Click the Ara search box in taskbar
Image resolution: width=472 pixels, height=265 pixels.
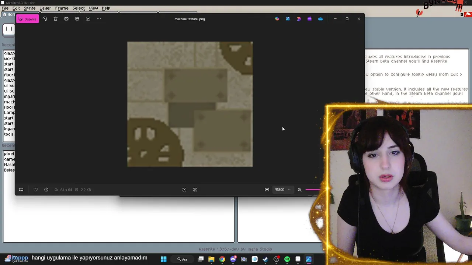(x=183, y=259)
